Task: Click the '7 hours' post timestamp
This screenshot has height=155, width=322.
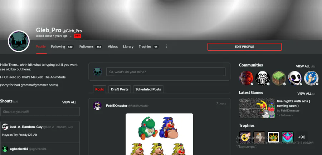Action: point(221,103)
